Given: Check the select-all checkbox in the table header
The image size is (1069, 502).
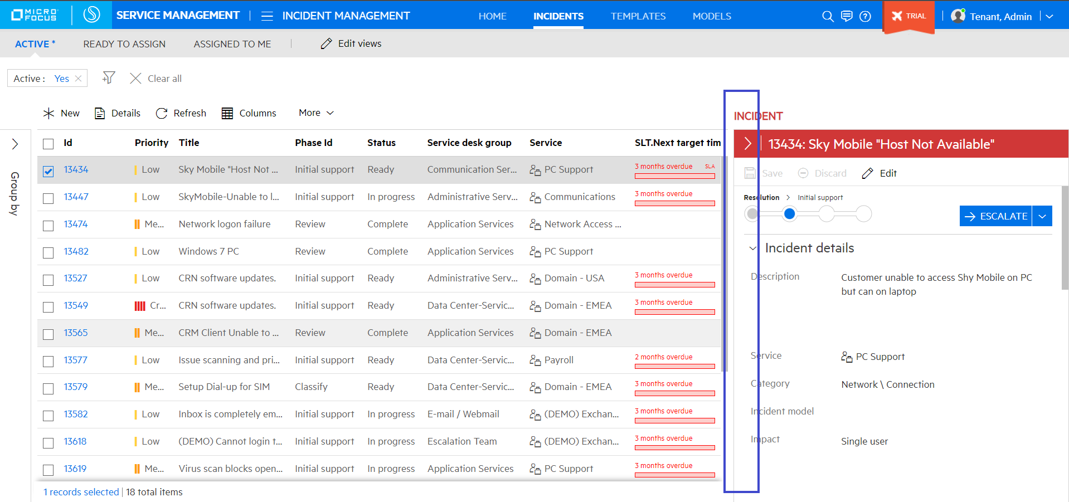Looking at the screenshot, I should tap(48, 143).
